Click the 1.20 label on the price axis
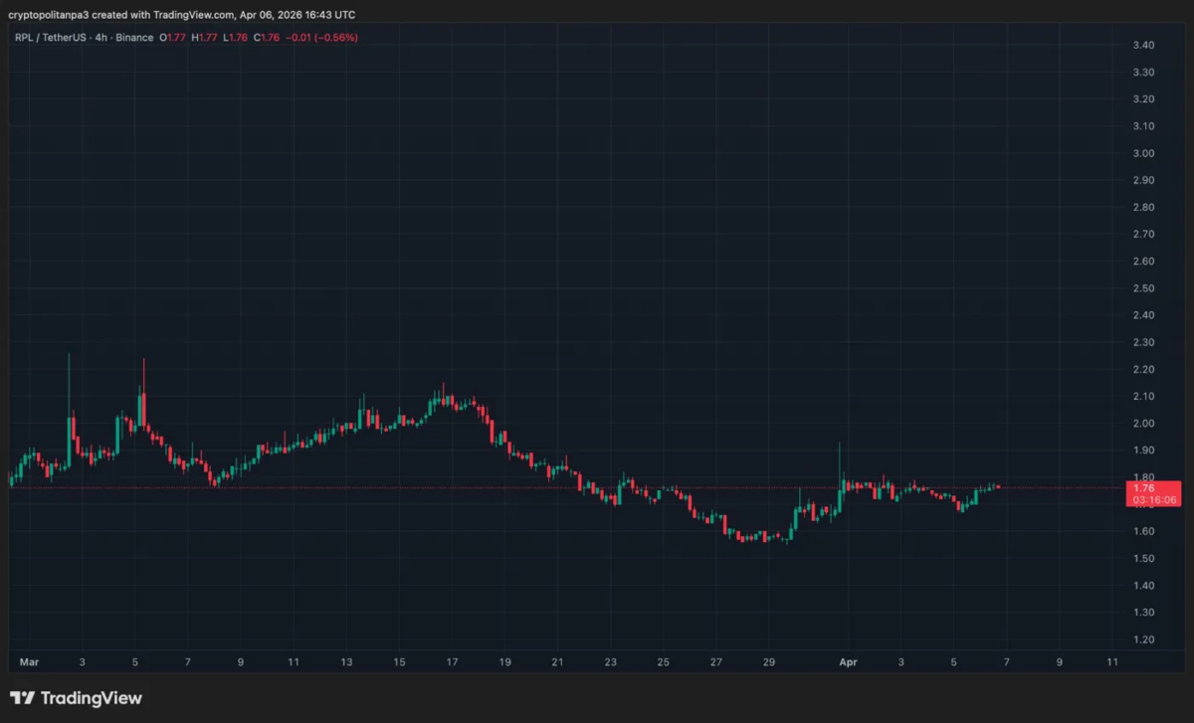This screenshot has width=1194, height=723. pos(1143,639)
